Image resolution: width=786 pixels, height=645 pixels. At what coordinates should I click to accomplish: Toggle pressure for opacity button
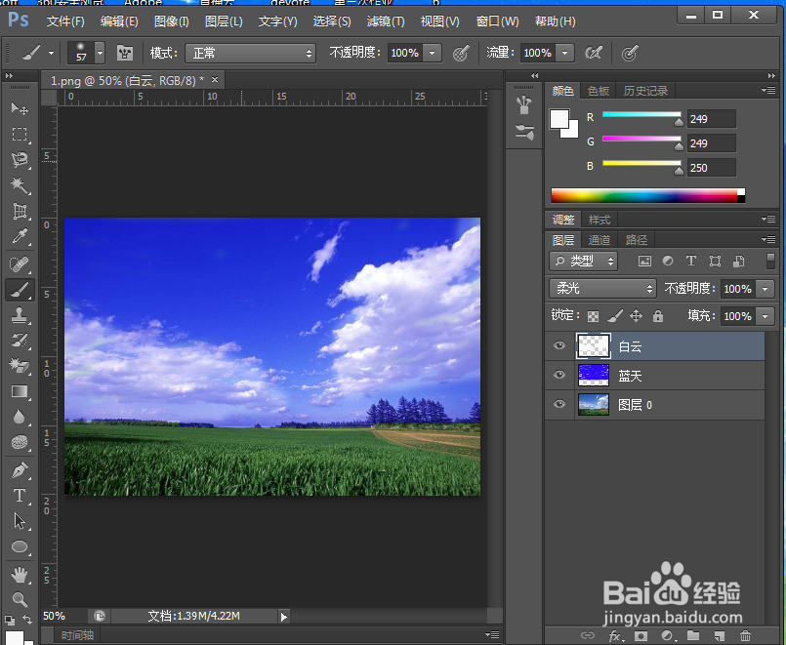coord(461,53)
